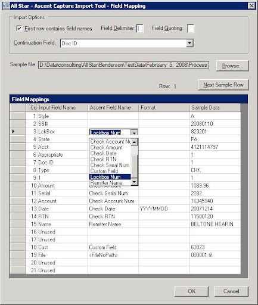Click the 'Appropriate' input field cell
The image size is (258, 305).
(x=63, y=155)
